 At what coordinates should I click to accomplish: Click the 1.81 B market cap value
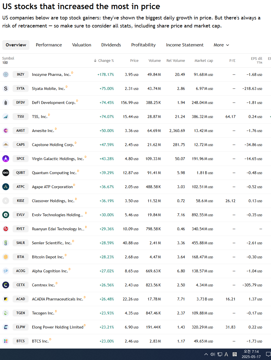pos(205,173)
